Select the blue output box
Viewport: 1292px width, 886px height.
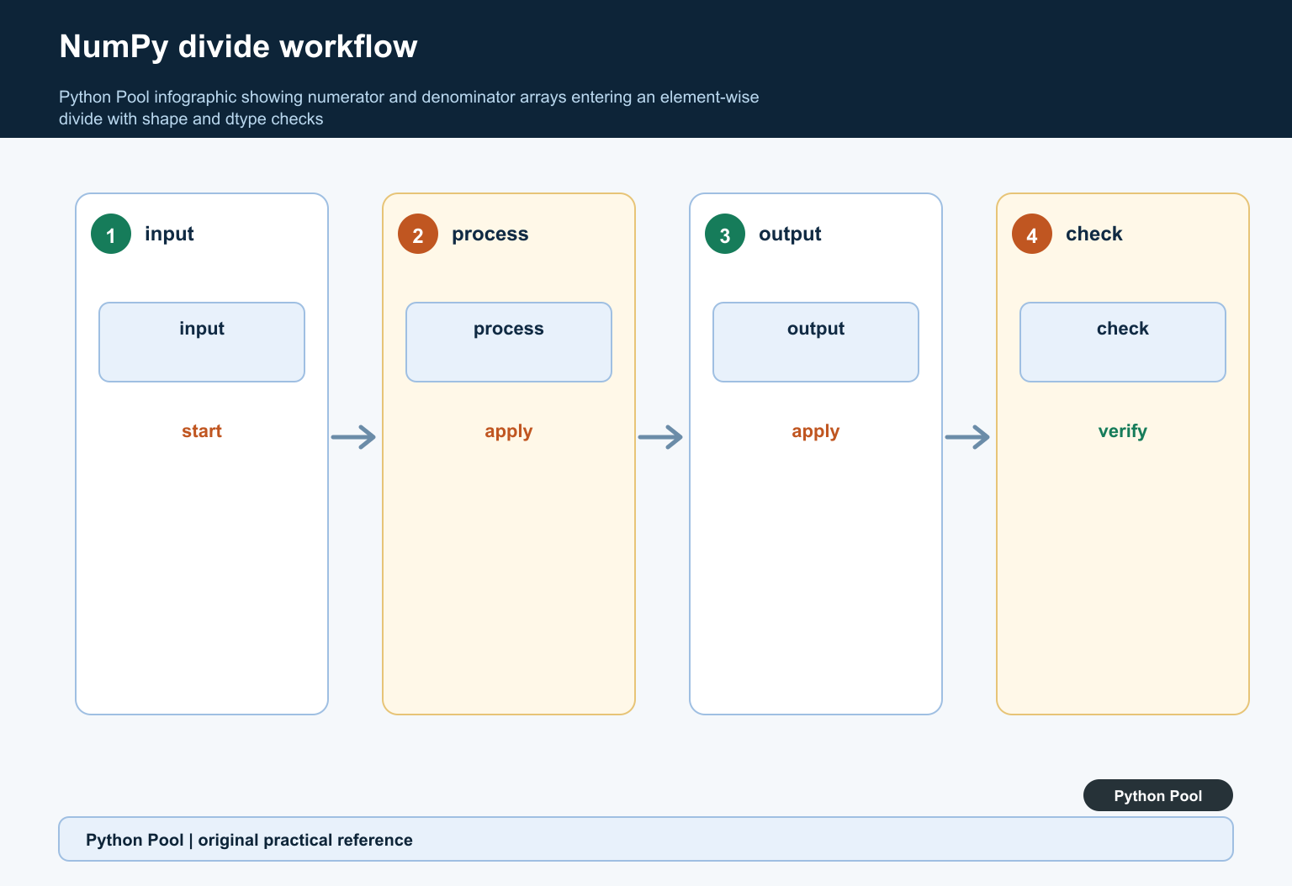click(816, 342)
